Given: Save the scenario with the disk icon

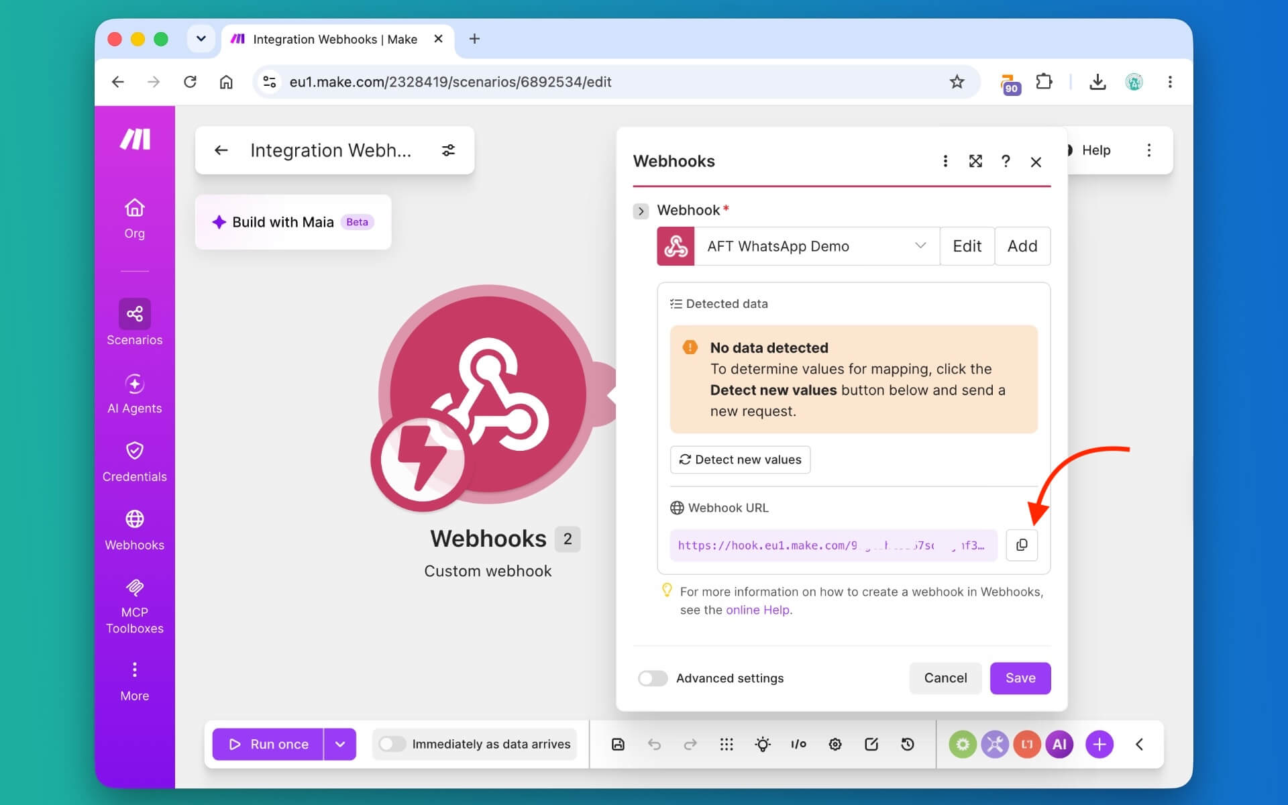Looking at the screenshot, I should pyautogui.click(x=618, y=744).
